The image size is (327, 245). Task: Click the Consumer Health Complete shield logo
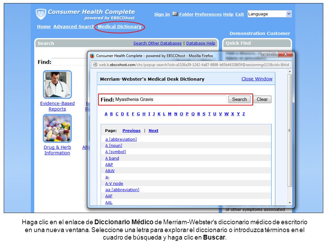click(41, 14)
